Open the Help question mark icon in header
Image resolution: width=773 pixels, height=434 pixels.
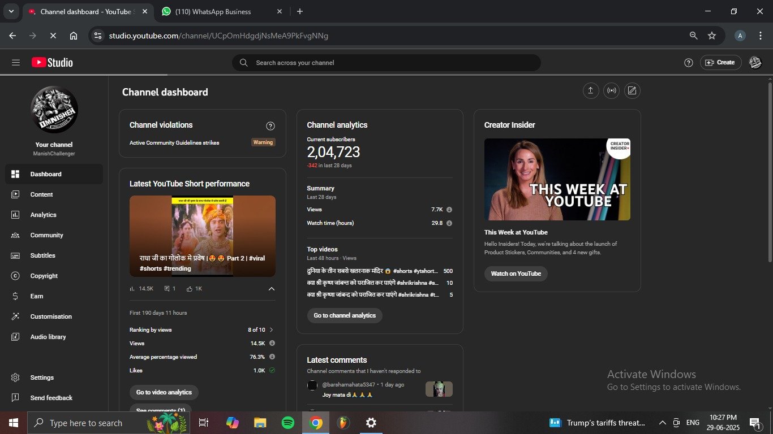pyautogui.click(x=689, y=63)
